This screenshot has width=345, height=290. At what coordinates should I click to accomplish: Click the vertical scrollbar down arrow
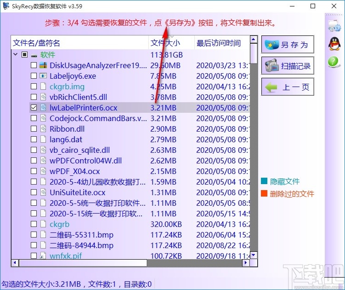[254, 255]
